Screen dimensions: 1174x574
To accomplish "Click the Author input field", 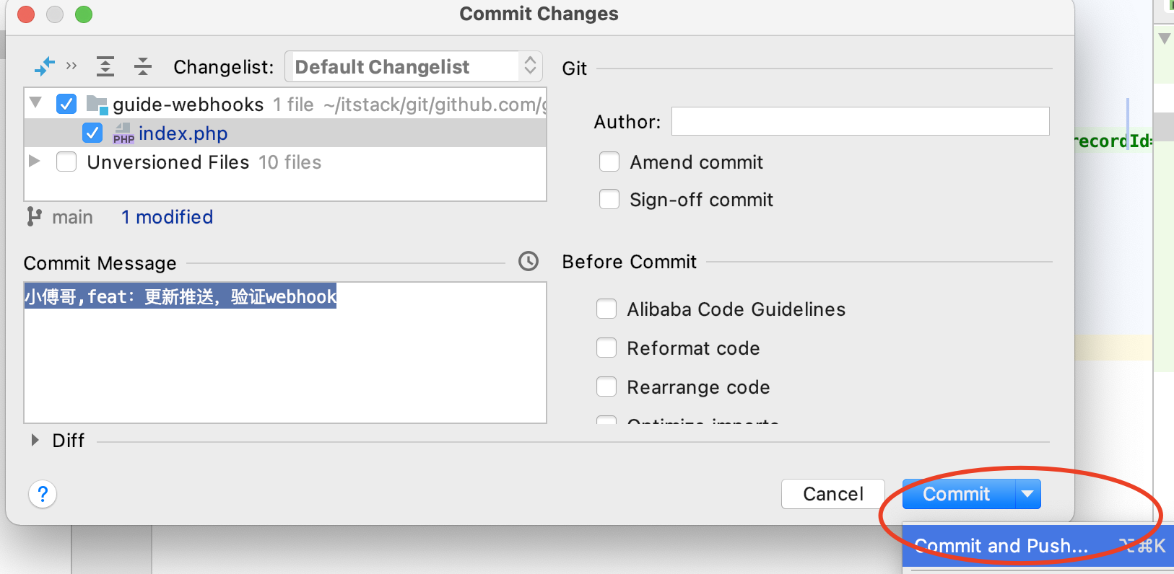I will point(861,121).
